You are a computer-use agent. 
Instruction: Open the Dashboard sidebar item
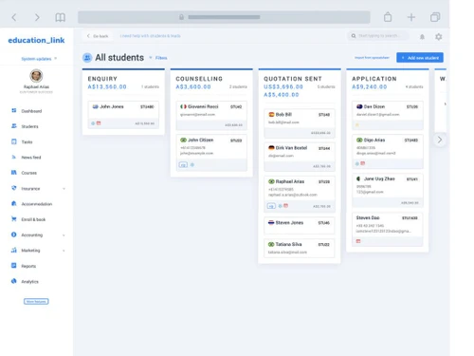click(x=31, y=111)
